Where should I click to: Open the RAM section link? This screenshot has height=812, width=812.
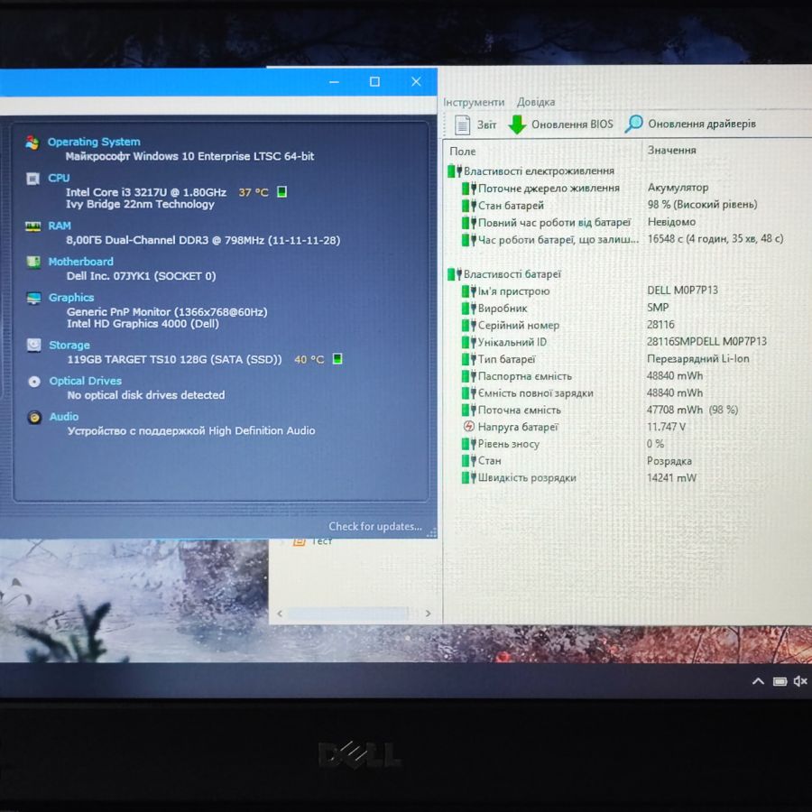[x=60, y=226]
